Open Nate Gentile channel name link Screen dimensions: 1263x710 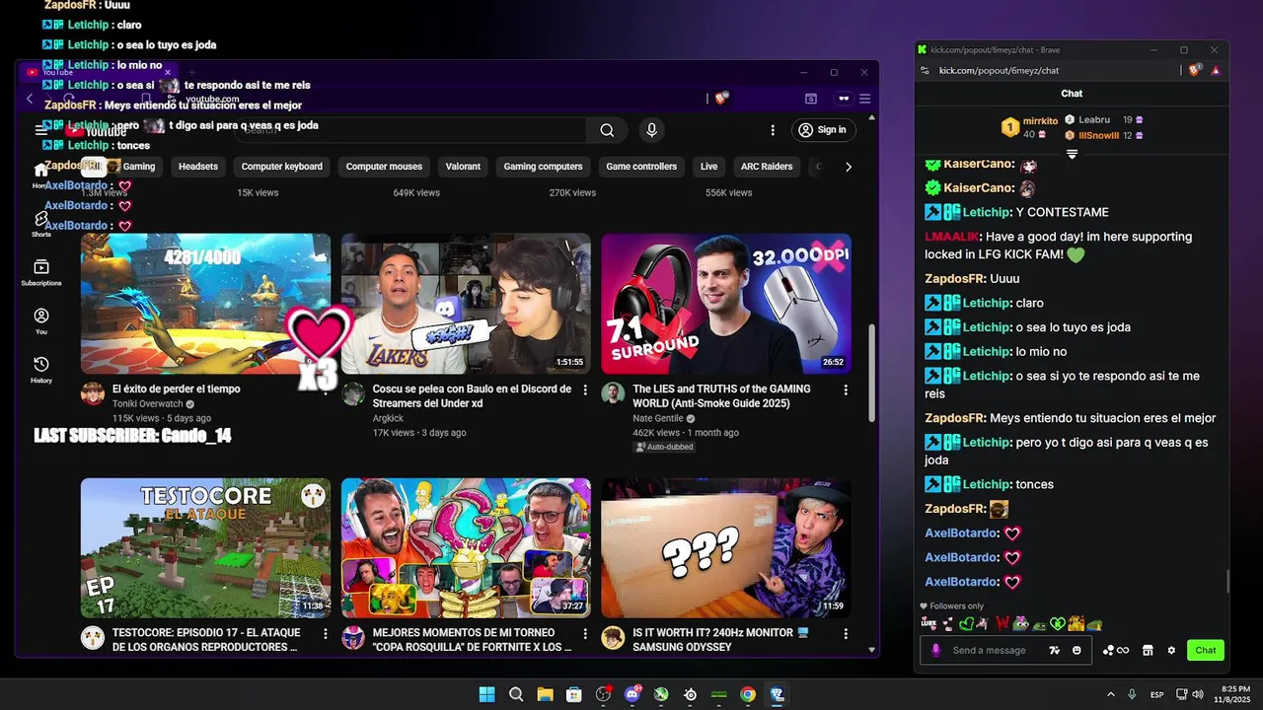(658, 418)
